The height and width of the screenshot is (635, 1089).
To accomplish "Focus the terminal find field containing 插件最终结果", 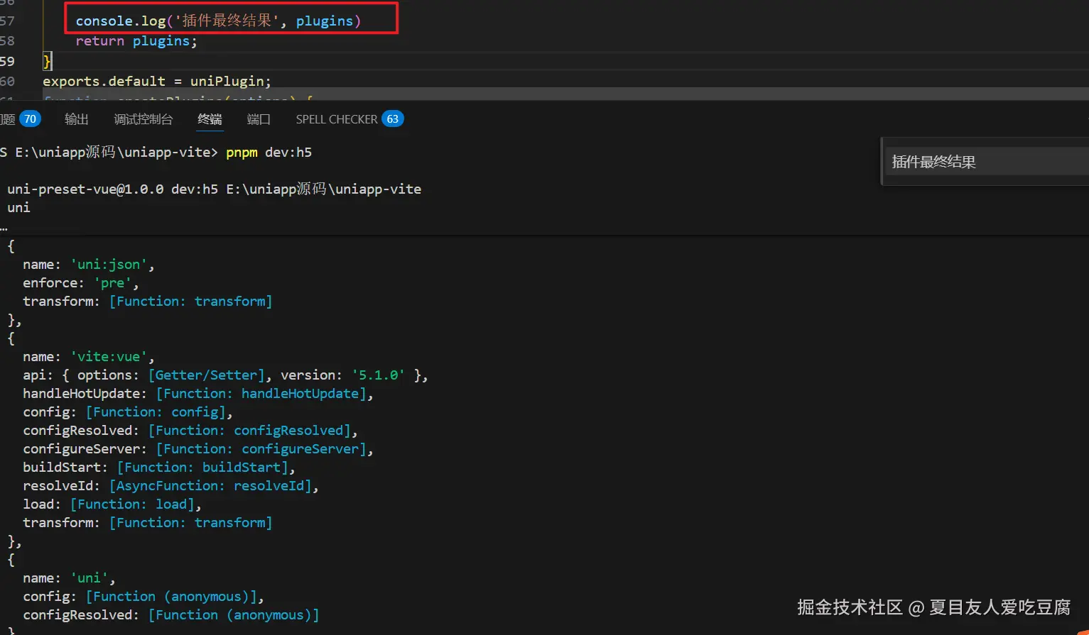I will (x=986, y=162).
